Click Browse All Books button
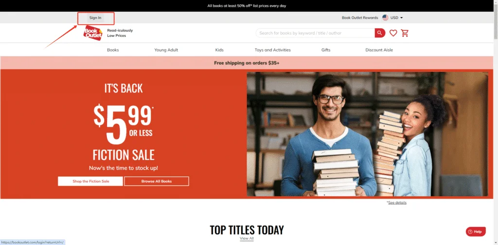 click(157, 181)
